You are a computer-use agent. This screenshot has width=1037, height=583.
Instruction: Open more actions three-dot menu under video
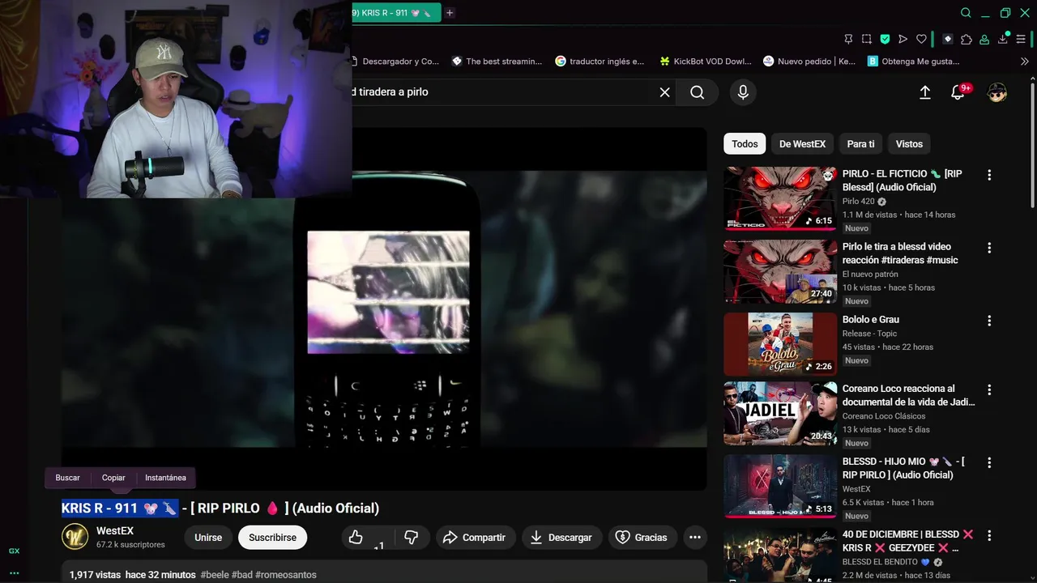pyautogui.click(x=694, y=538)
